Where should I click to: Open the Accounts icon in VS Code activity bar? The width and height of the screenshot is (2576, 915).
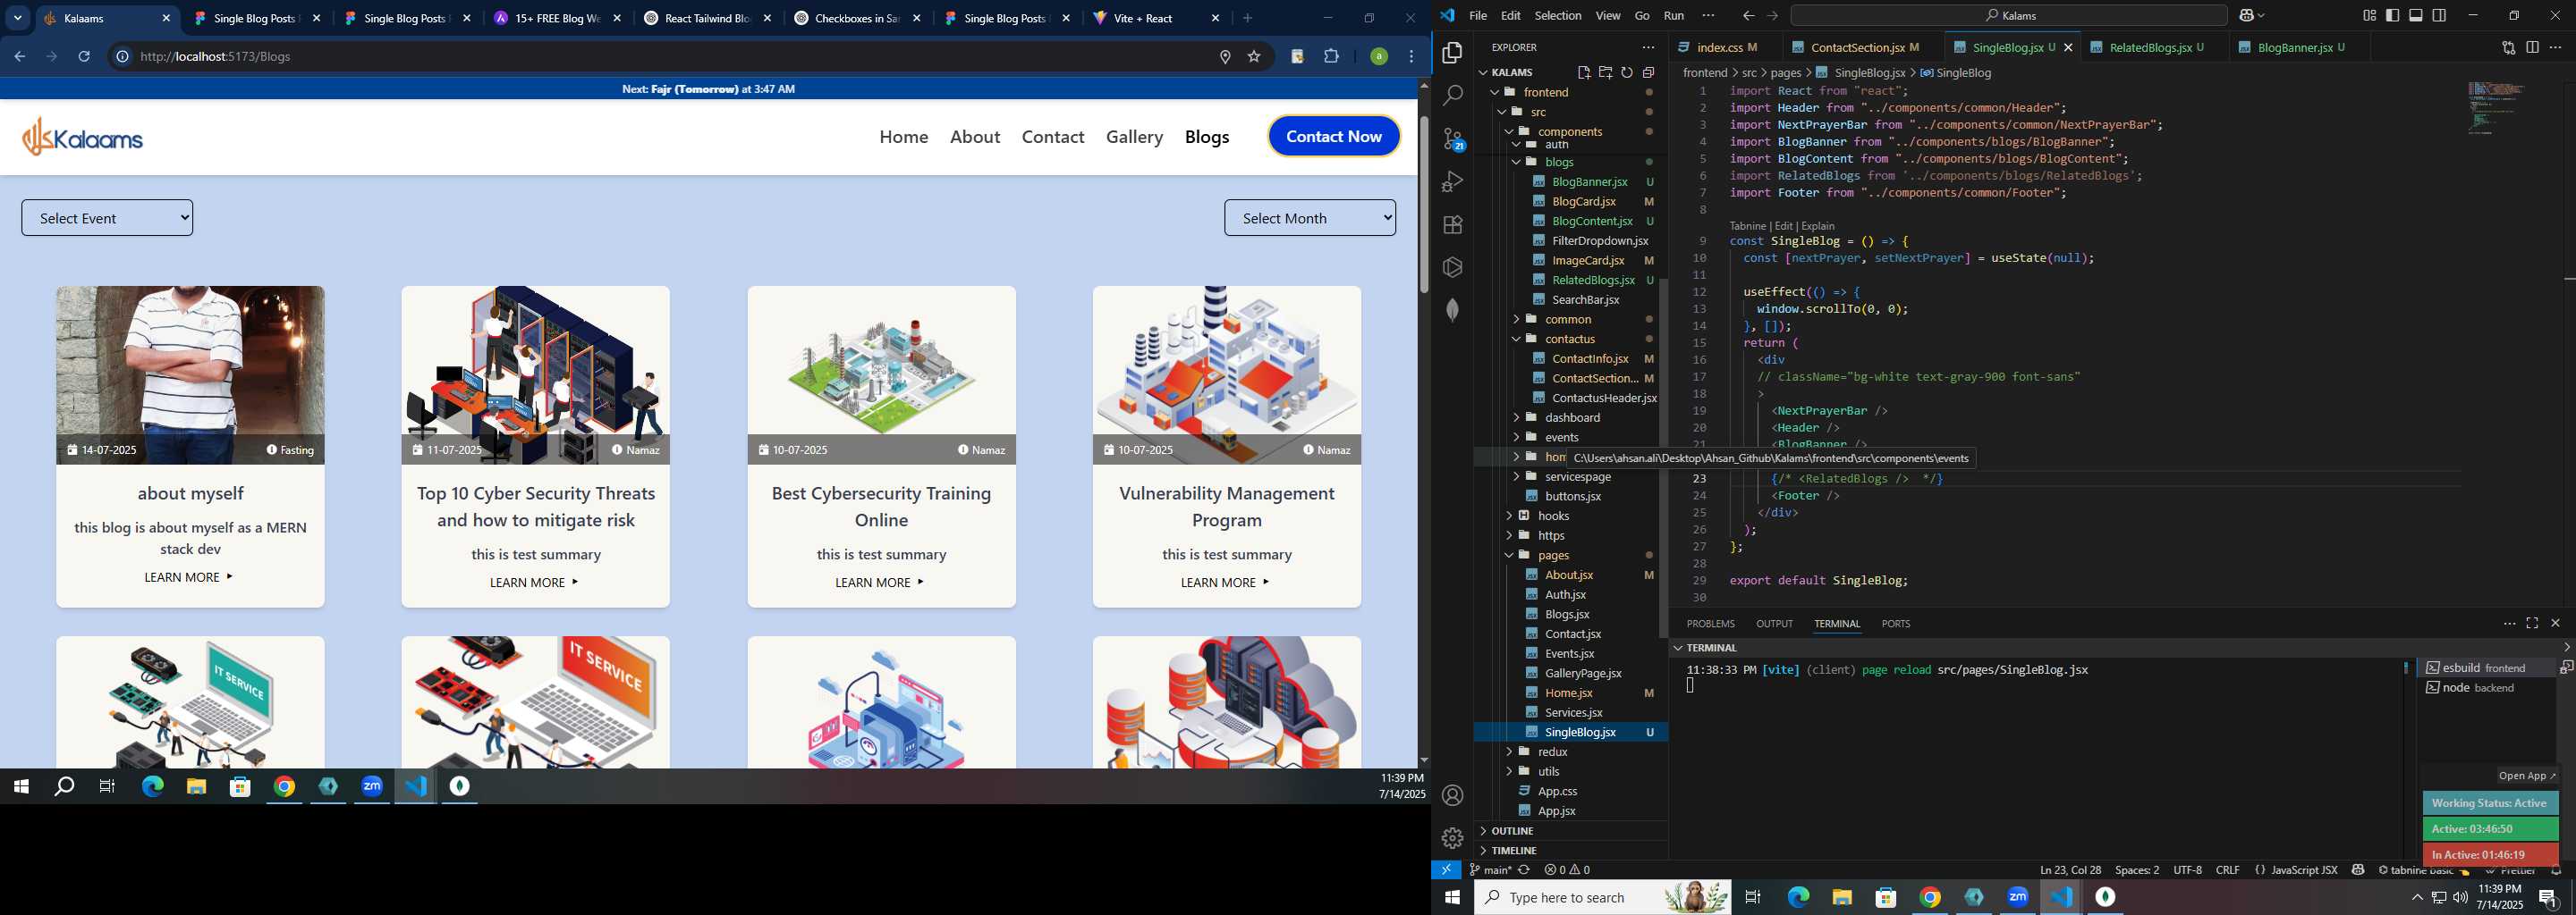click(1452, 795)
